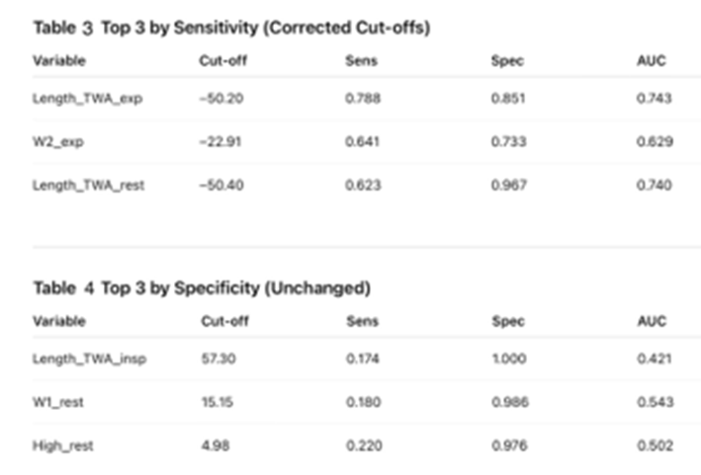Screen dimensions: 701x475
Task: Click the 57.30 cut-off value
Action: coord(219,358)
